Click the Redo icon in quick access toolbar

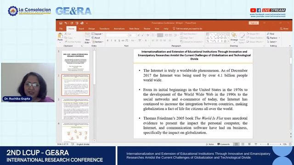72,23
